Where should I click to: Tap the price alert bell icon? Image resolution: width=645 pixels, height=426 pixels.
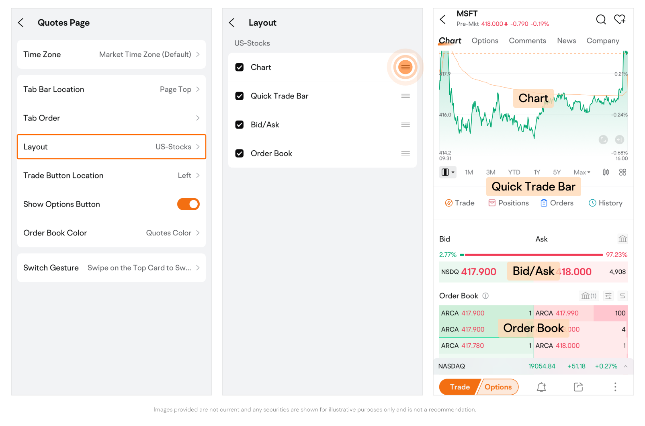541,387
